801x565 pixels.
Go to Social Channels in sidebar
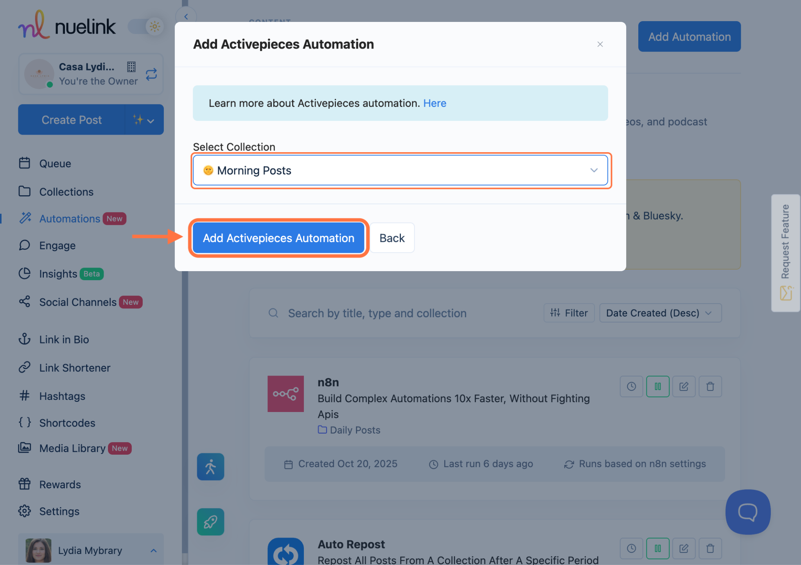coord(77,302)
